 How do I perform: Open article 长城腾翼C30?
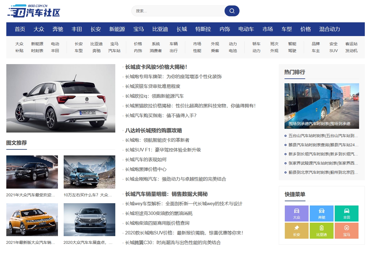[173, 243]
